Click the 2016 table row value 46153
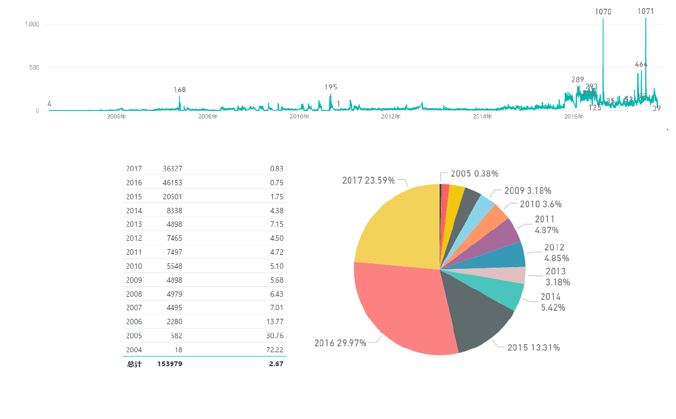Screen dimensions: 676x419 point(172,183)
